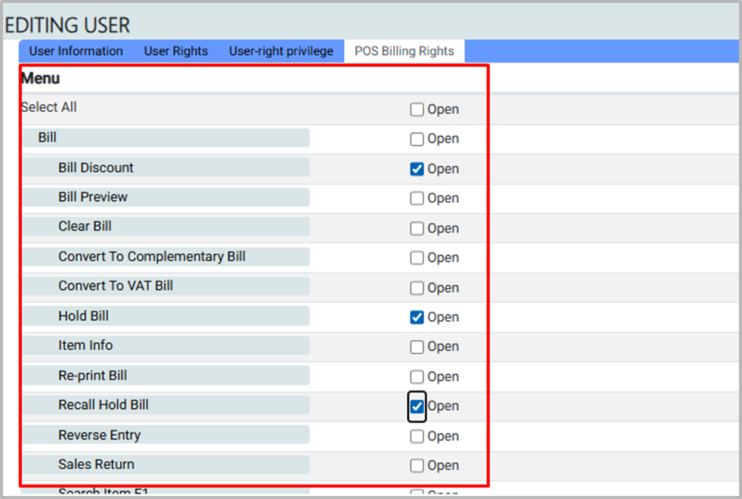Screen dimensions: 742x499
Task: Switch to the User Information tab
Action: (x=75, y=51)
